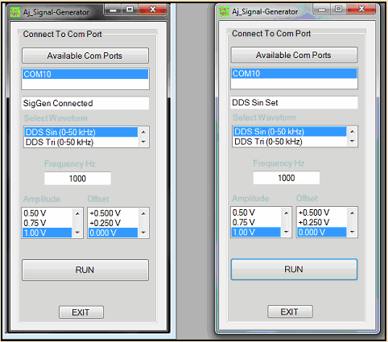Select +0.500 V offset in right window

tap(322, 212)
